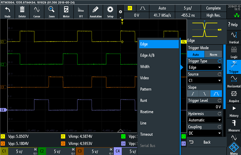
Task: Open the Source C1 dropdown
Action: [x=204, y=80]
